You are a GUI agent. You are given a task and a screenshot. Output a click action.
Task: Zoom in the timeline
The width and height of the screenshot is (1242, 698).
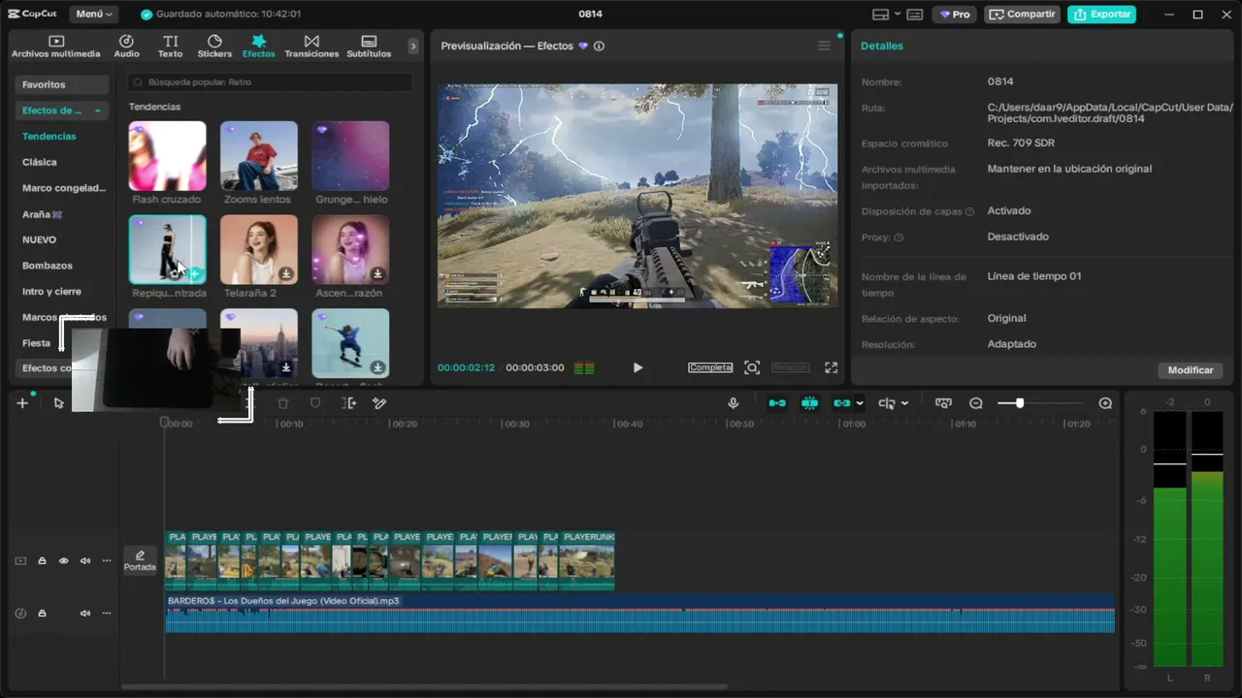click(x=1105, y=403)
